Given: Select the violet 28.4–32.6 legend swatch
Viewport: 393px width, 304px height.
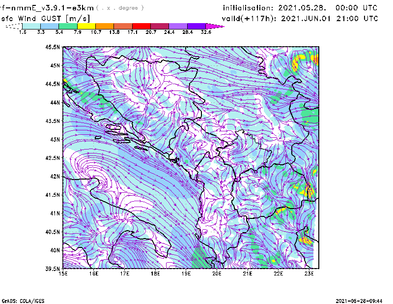Looking at the screenshot, I should click(196, 26).
